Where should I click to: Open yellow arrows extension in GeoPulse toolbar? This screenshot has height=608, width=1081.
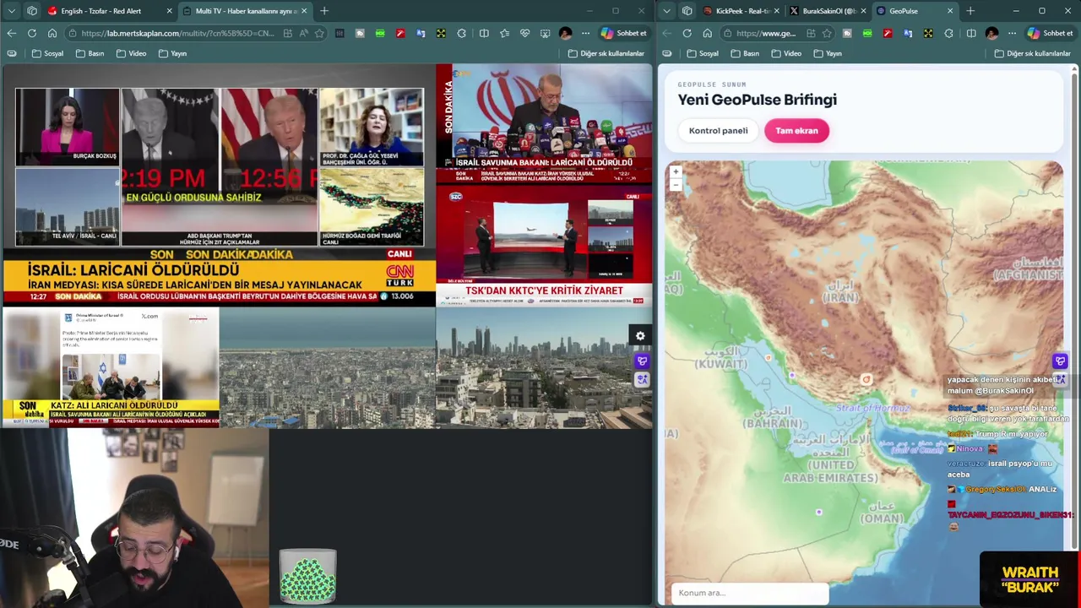pyautogui.click(x=928, y=33)
